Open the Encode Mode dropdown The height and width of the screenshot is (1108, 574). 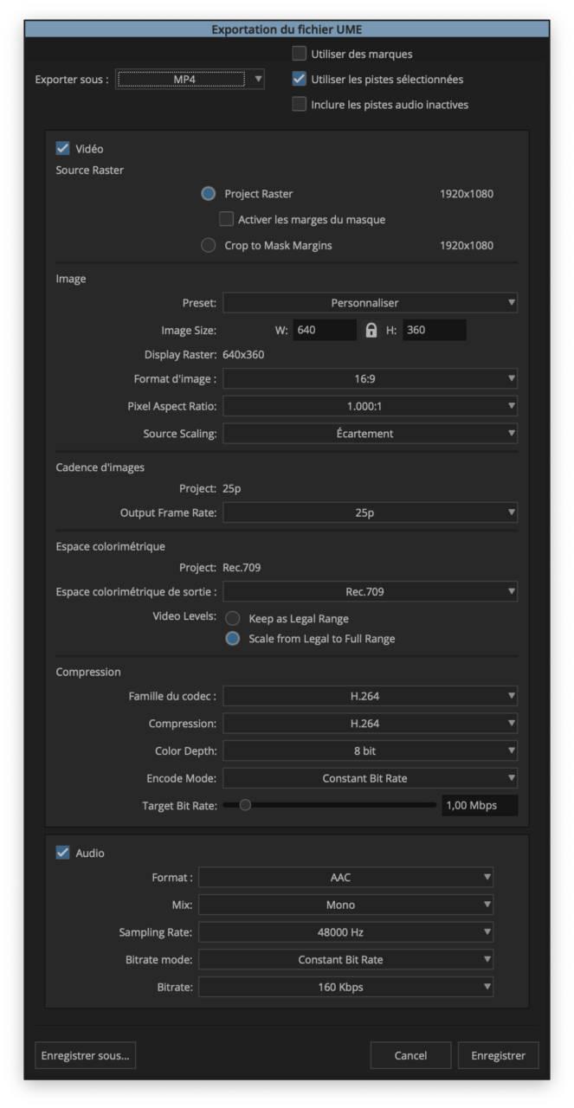pos(370,778)
